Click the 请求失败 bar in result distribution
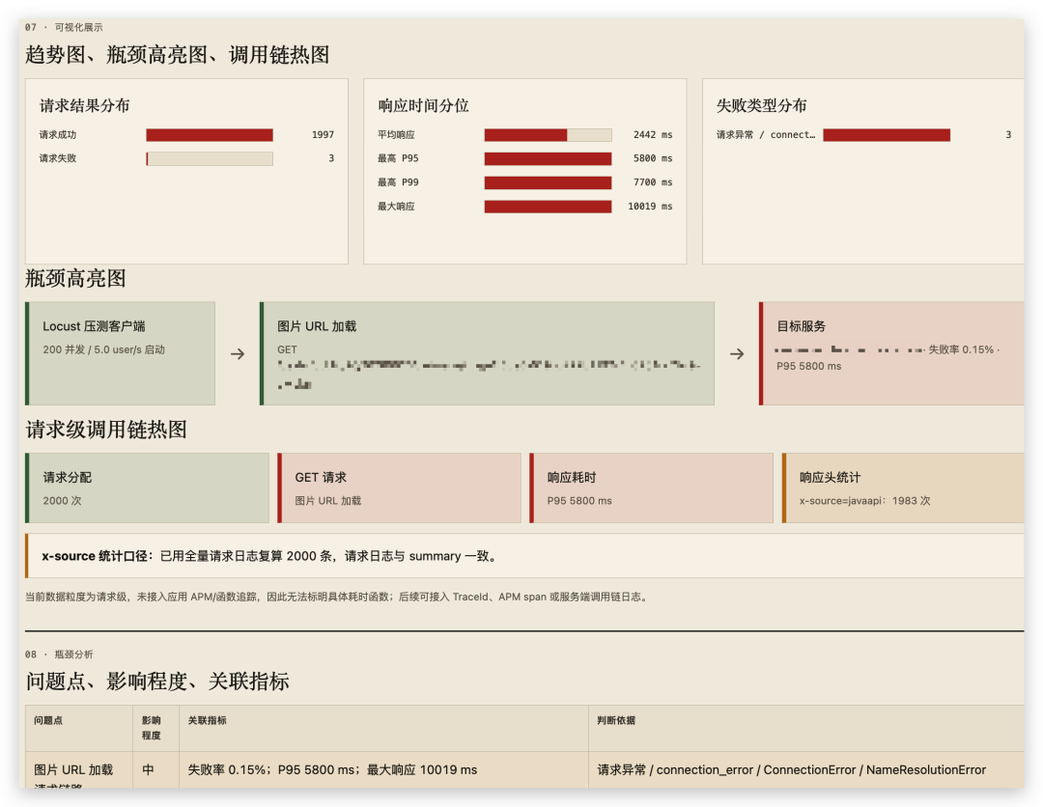This screenshot has height=807, width=1043. [210, 159]
